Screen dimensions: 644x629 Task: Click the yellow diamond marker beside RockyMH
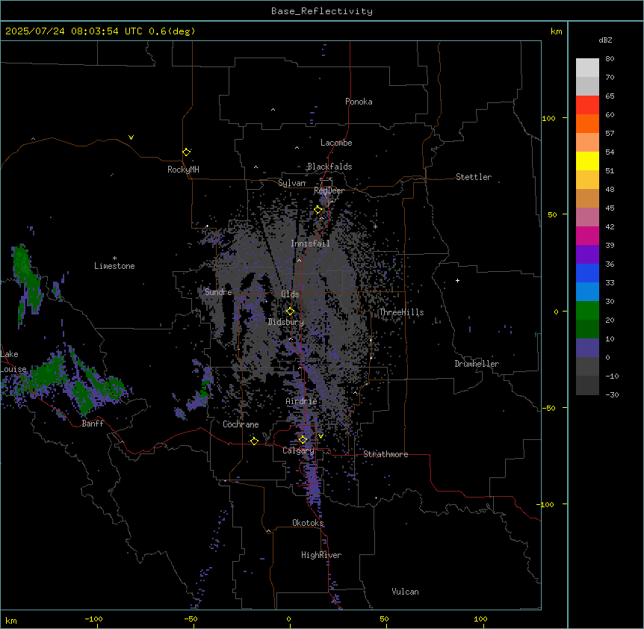186,152
